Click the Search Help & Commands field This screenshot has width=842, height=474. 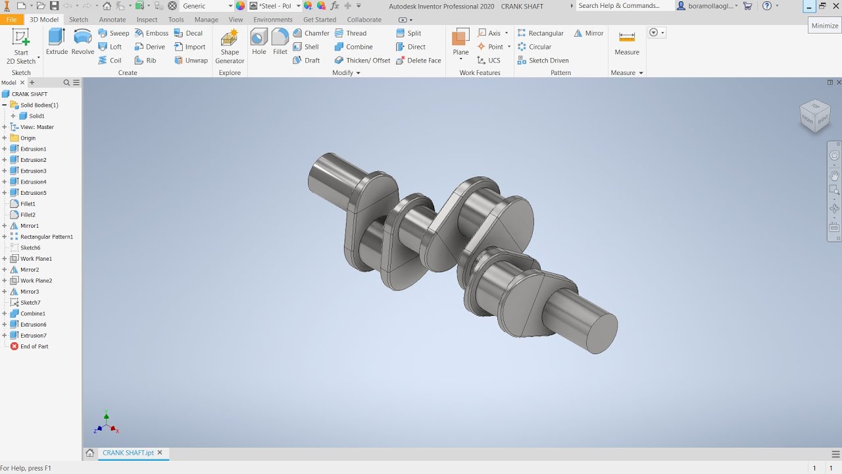coord(624,6)
